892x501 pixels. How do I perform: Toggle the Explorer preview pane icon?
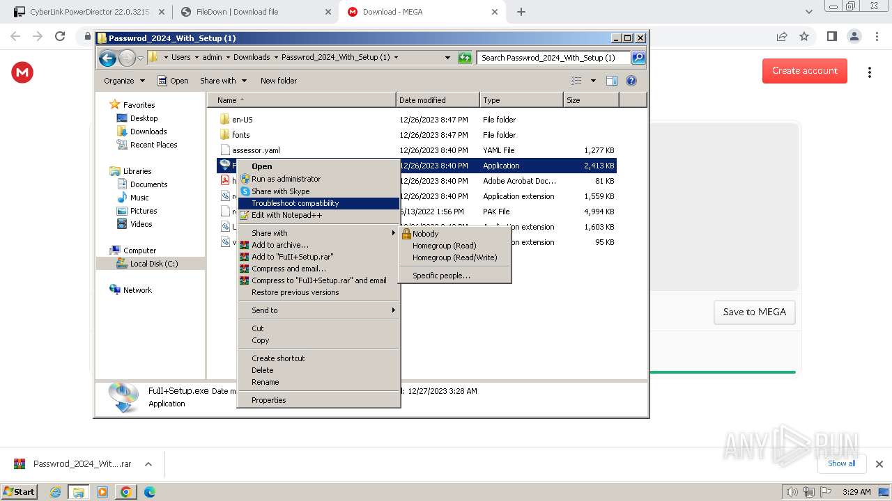pyautogui.click(x=612, y=81)
